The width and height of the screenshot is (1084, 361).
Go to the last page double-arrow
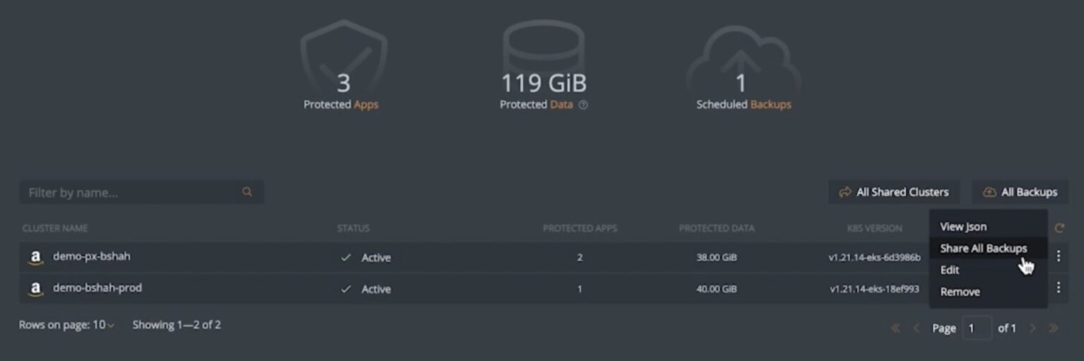[x=1054, y=328]
